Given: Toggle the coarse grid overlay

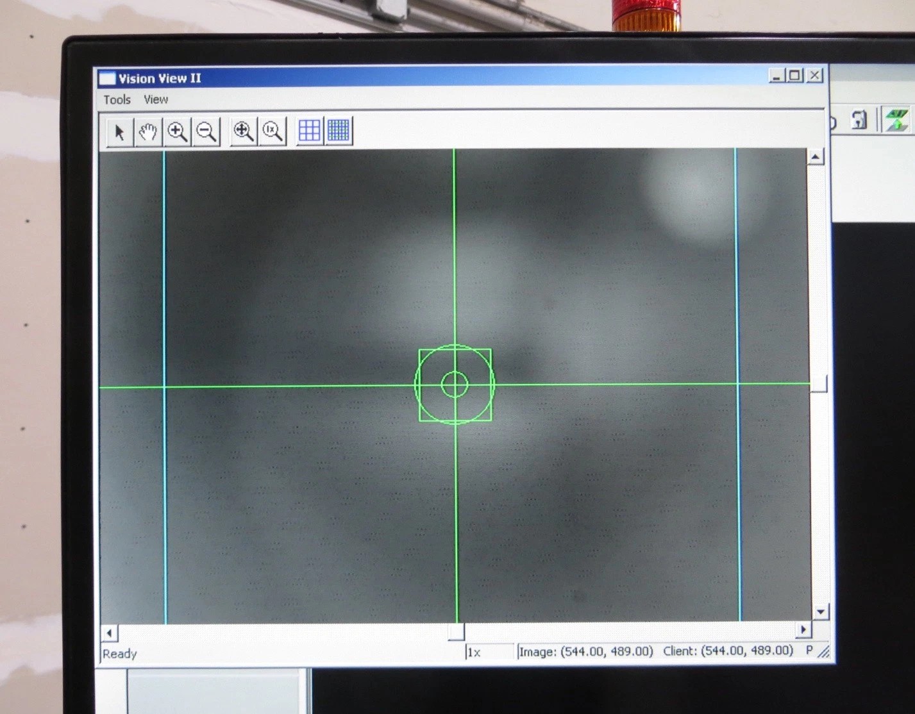Looking at the screenshot, I should pos(310,131).
